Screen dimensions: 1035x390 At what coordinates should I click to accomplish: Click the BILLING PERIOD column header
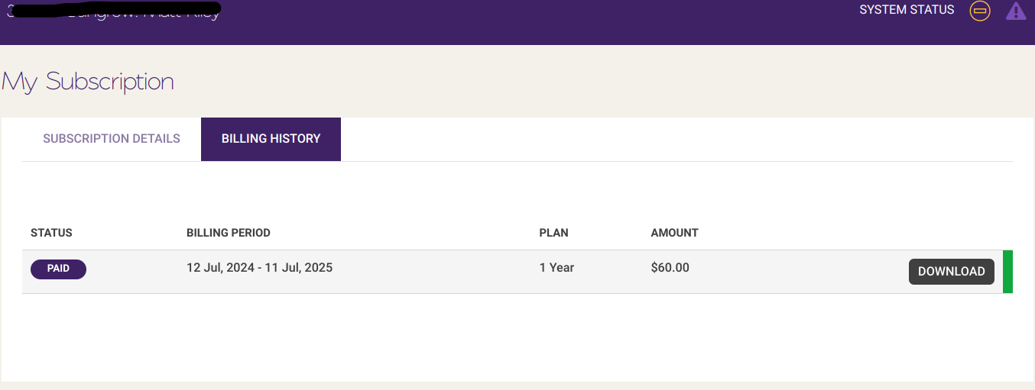tap(229, 233)
